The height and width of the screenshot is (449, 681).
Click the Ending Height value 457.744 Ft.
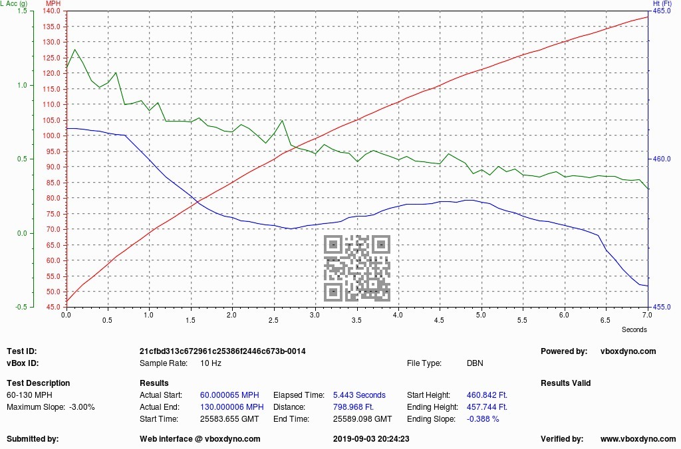[487, 407]
